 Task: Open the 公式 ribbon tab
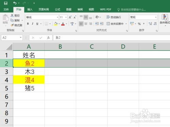57,9
